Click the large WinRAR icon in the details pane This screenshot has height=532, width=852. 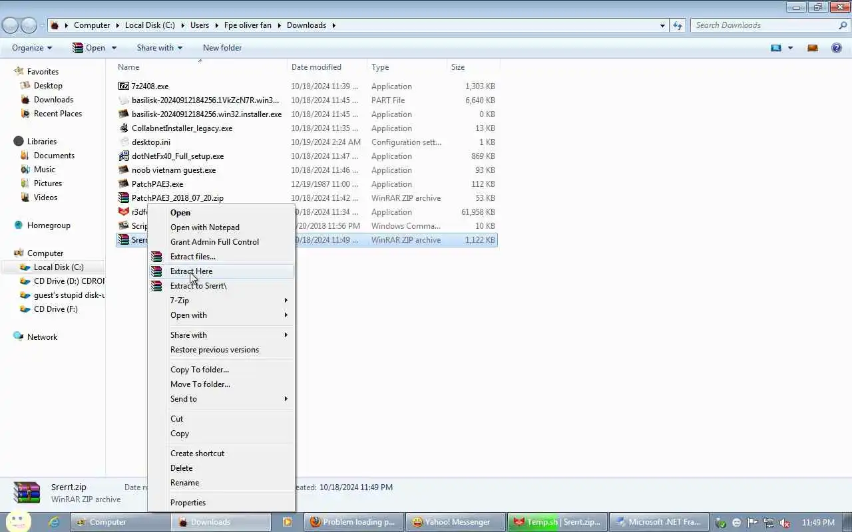click(x=27, y=493)
